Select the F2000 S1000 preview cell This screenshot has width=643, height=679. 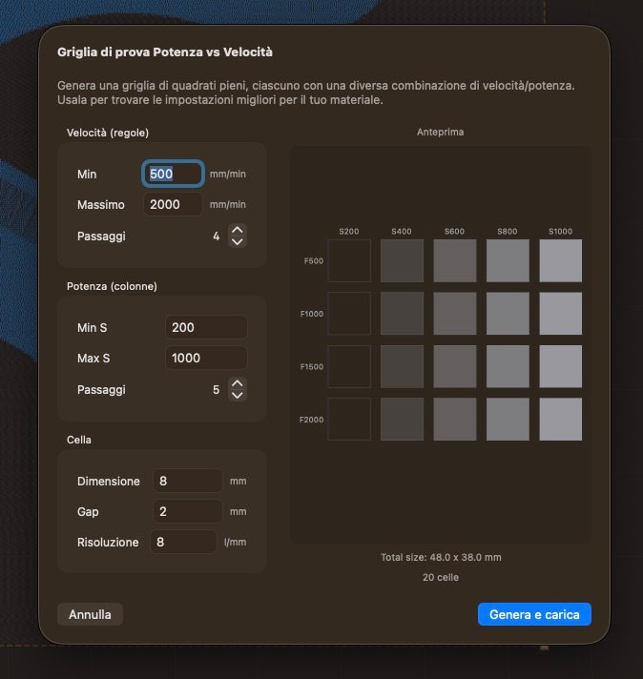click(x=560, y=419)
